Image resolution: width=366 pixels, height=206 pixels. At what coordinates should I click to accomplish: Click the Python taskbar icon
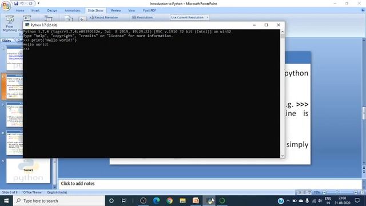click(209, 201)
